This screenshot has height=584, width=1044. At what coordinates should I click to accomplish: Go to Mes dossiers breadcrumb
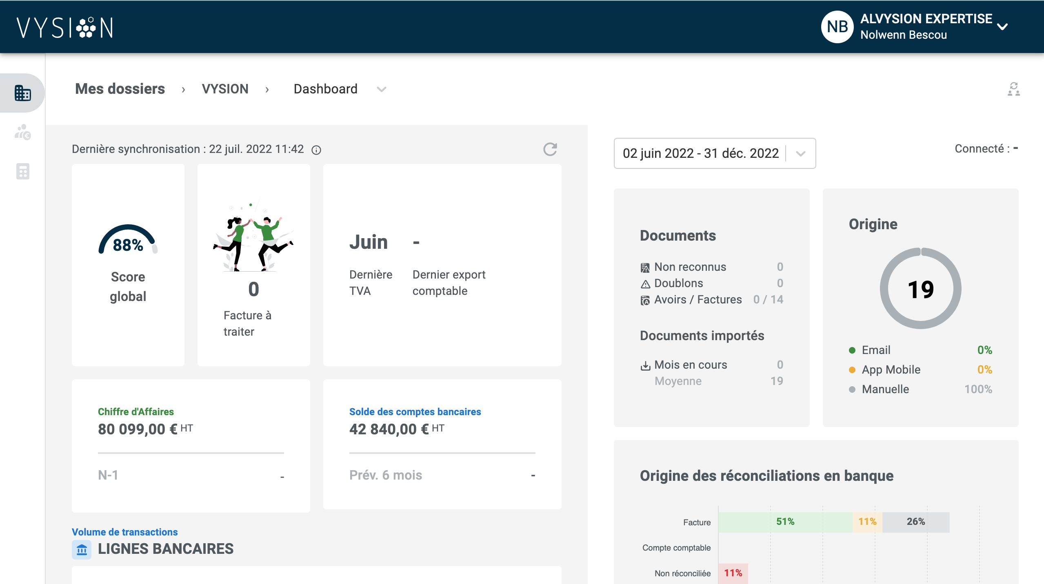[120, 89]
